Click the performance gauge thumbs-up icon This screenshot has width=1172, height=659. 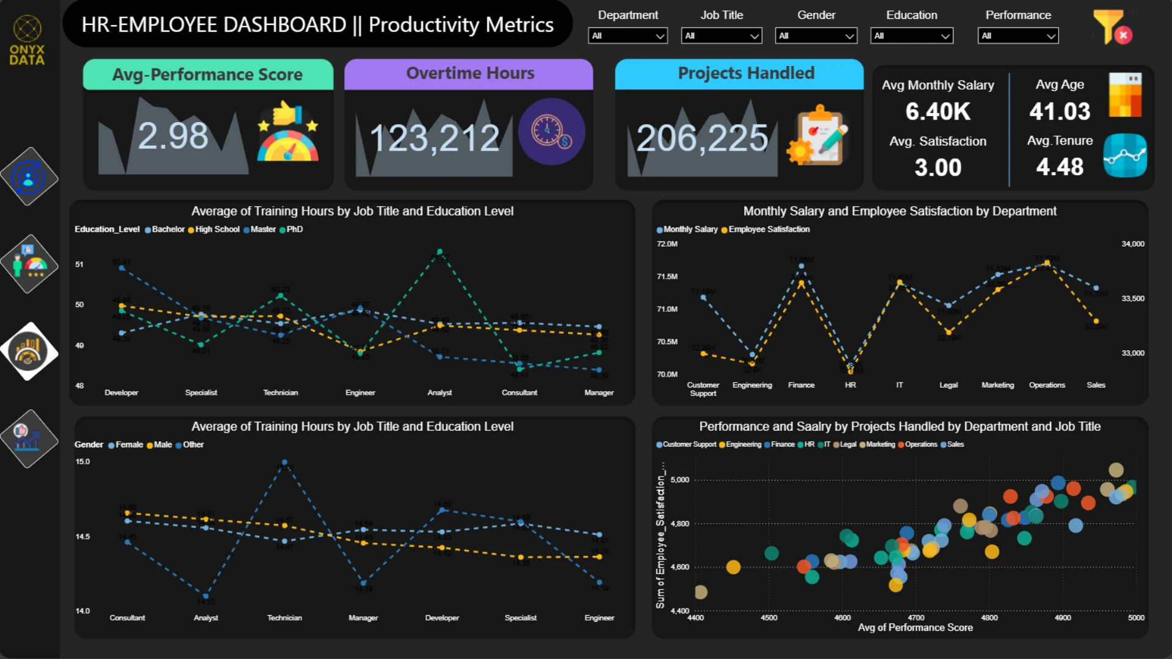coord(288,131)
